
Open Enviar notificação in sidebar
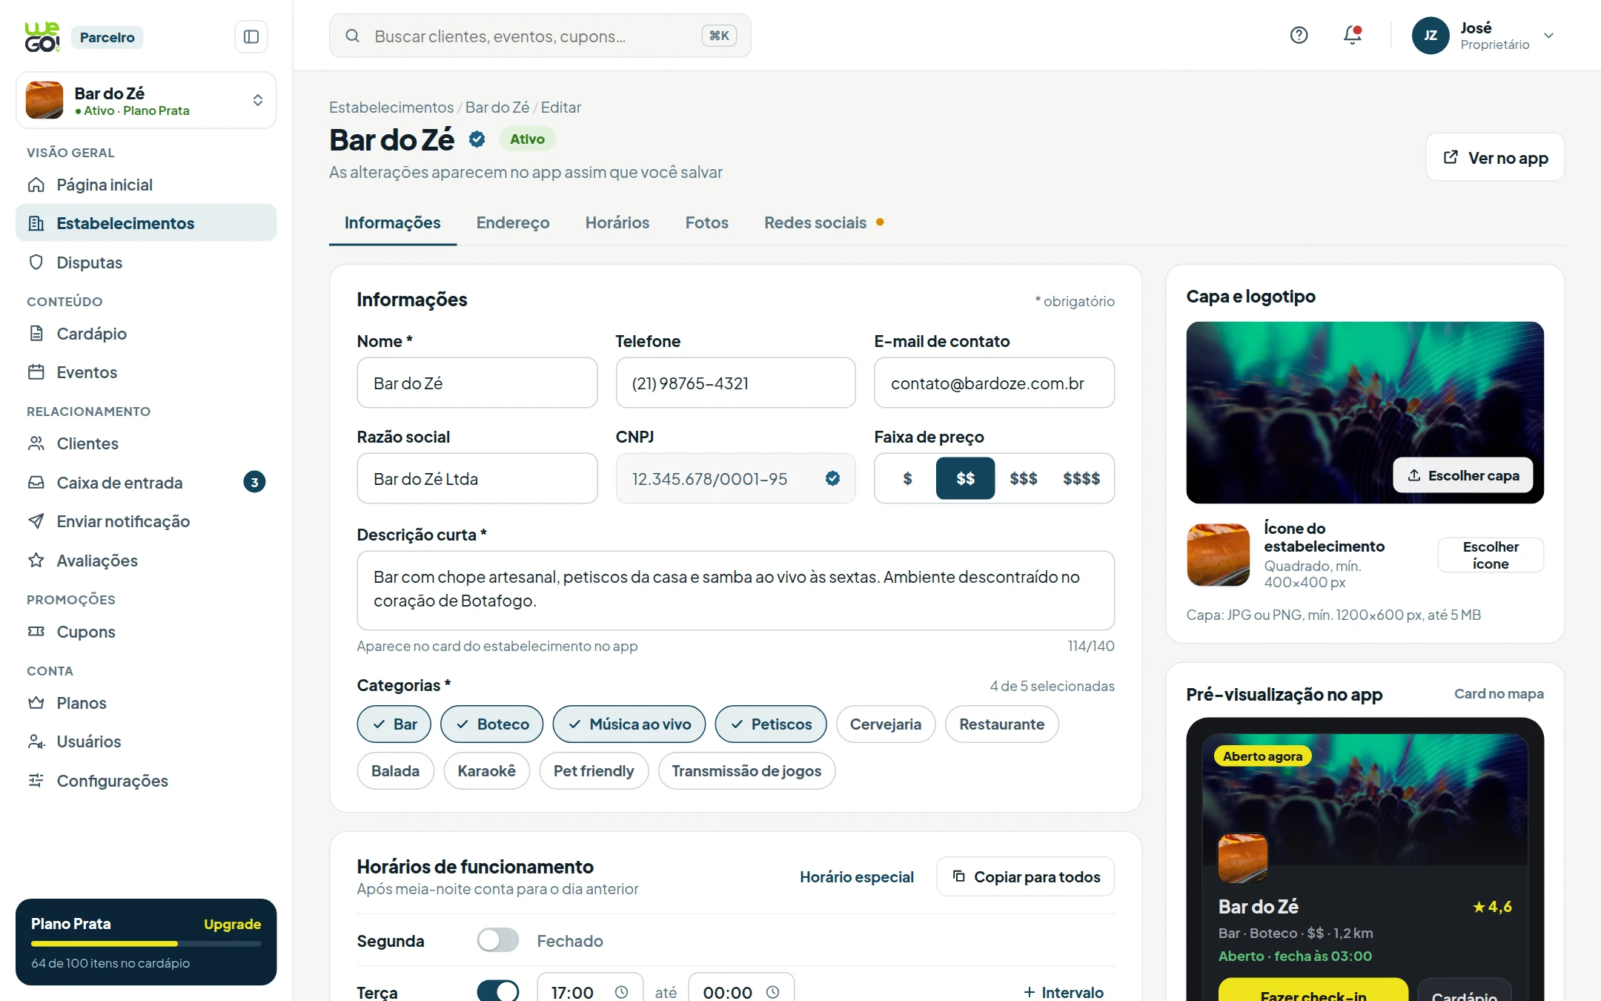click(146, 521)
